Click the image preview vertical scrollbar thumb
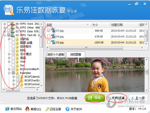 146,72
